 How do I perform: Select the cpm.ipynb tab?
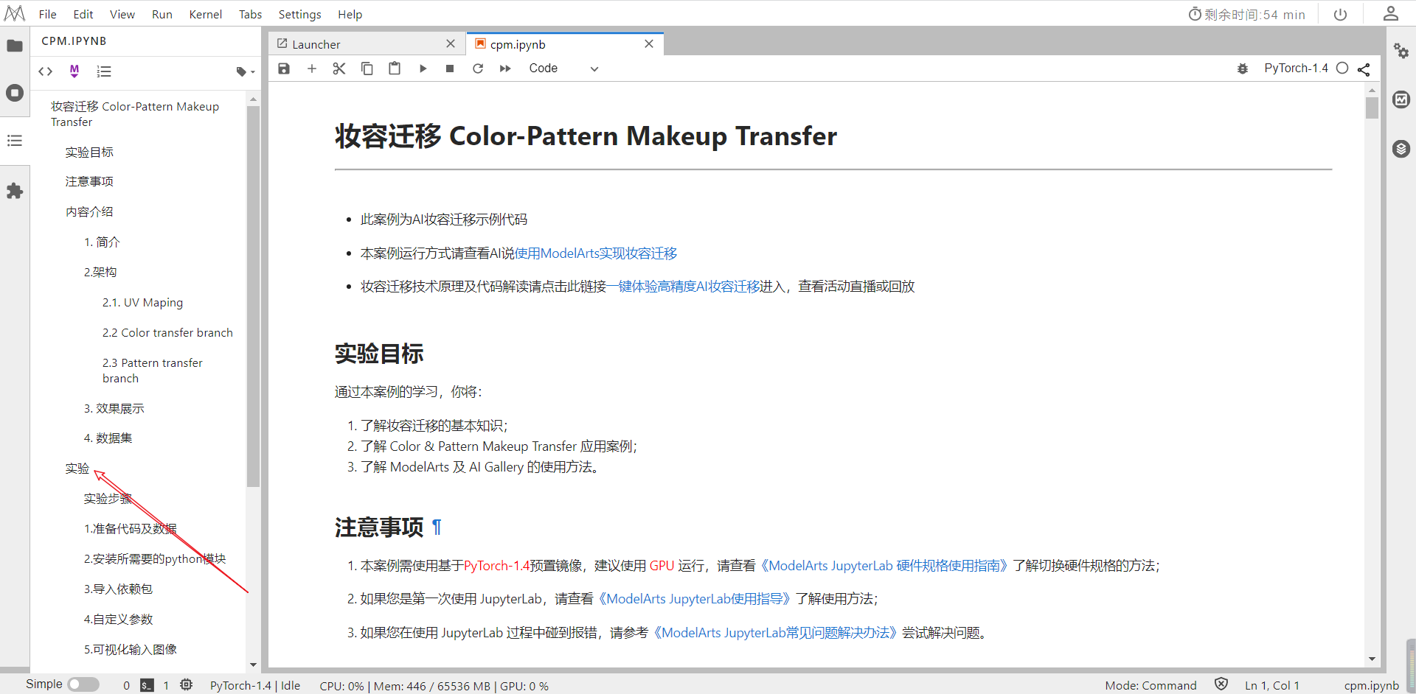point(565,44)
